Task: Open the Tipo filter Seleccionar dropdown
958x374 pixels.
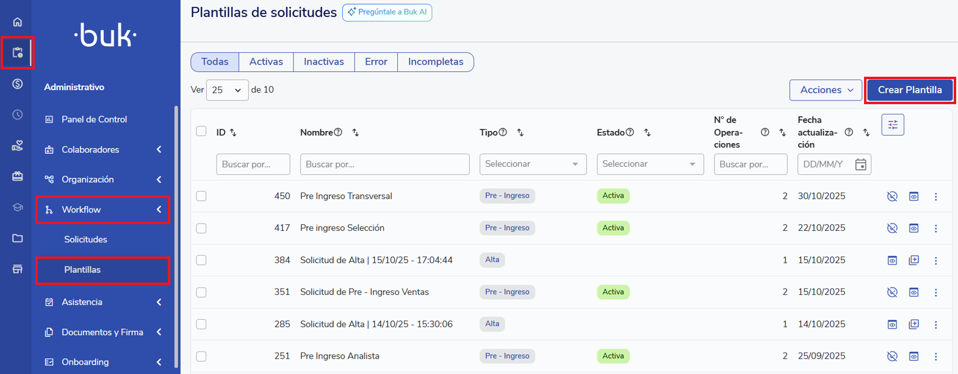Action: pos(532,164)
